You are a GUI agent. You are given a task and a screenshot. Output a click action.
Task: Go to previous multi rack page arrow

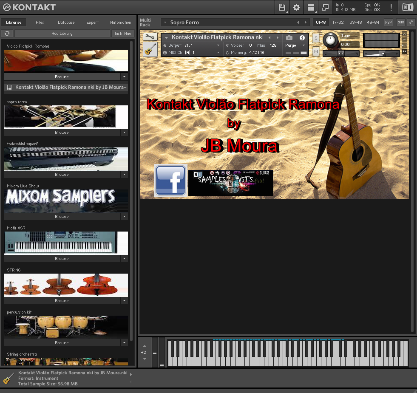[298, 23]
